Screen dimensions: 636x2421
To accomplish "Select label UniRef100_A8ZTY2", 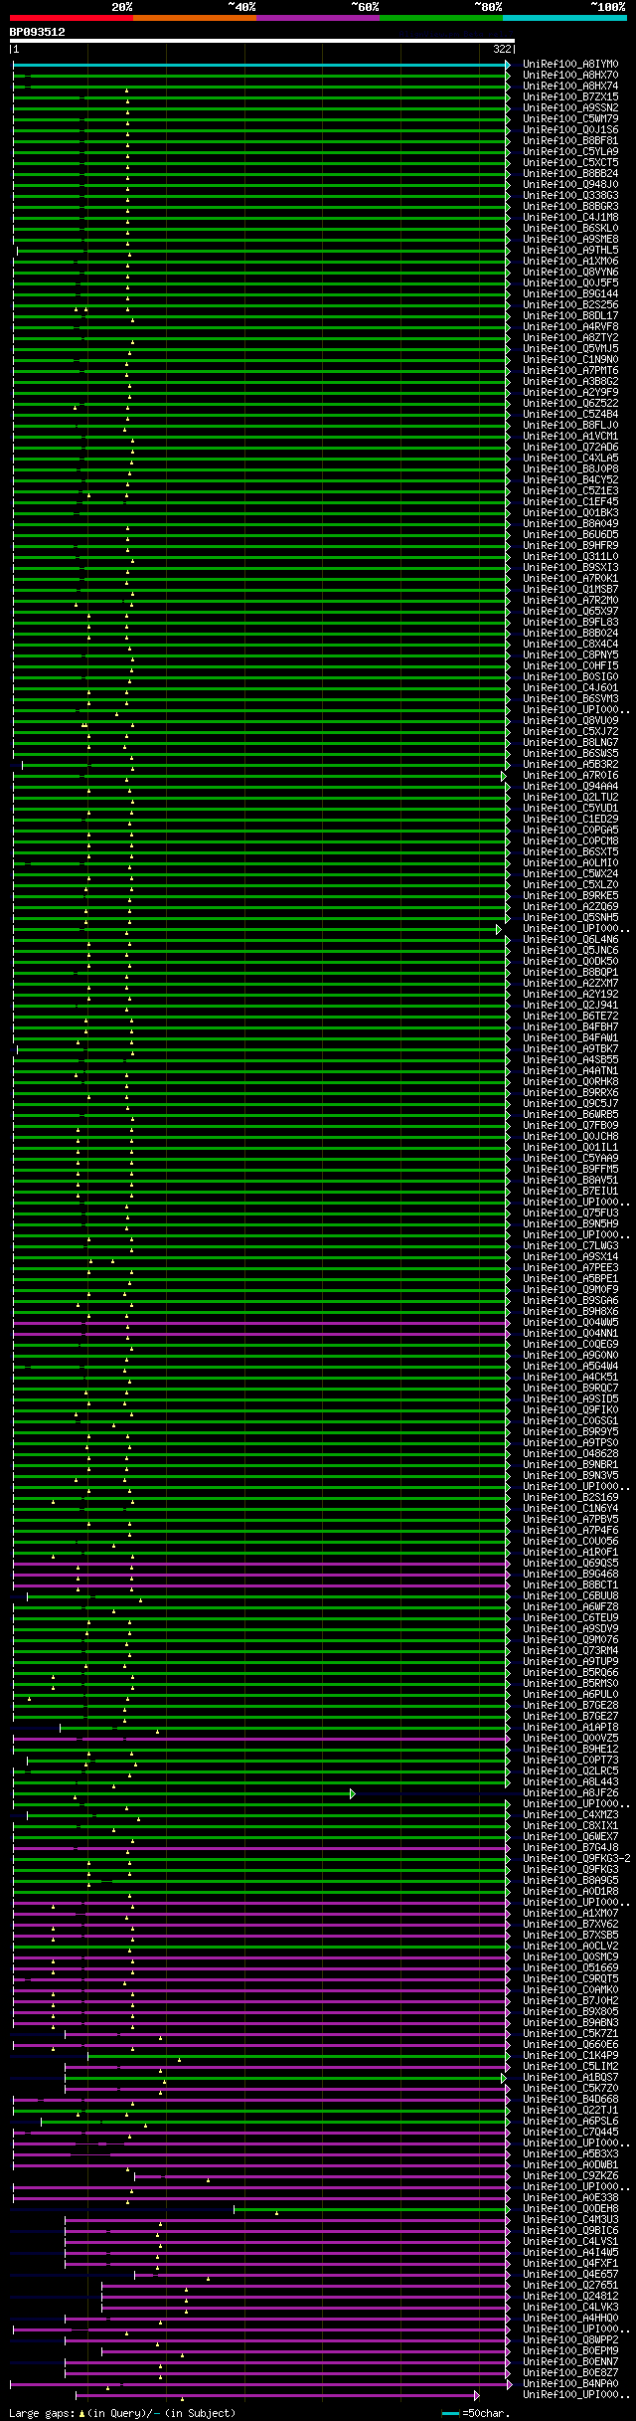I will [570, 338].
